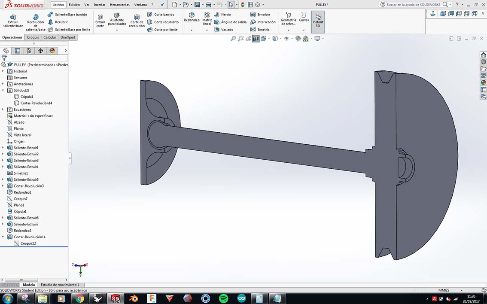Click the Save document icon
This screenshot has width=487, height=304.
pyautogui.click(x=197, y=5)
